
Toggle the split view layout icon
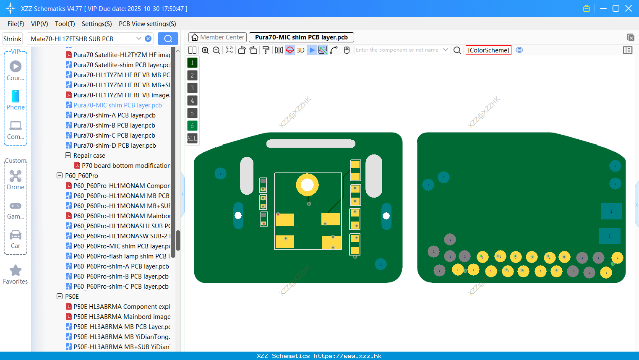[x=192, y=50]
